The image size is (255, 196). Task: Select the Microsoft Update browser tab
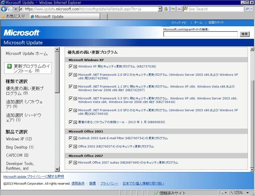click(65, 17)
